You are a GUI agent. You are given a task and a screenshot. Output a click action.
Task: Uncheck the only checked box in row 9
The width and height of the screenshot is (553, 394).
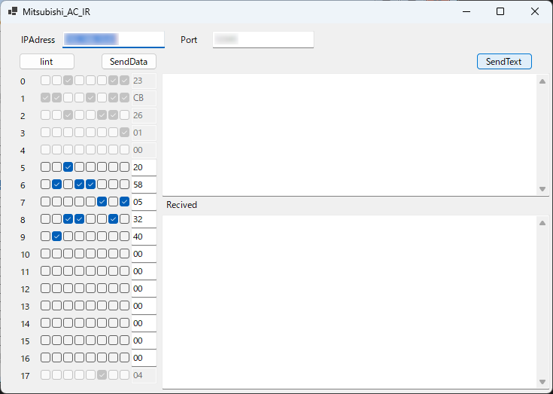(x=56, y=236)
